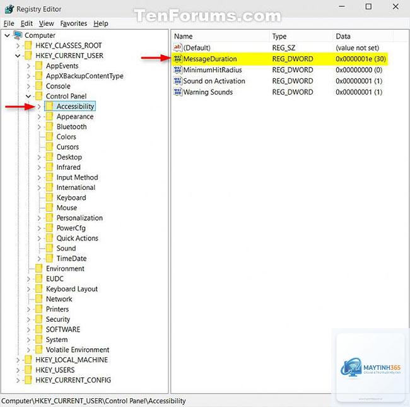Click the MessageDuration data 0x0000001e (30)
Screen dimensions: 410x407
(361, 59)
